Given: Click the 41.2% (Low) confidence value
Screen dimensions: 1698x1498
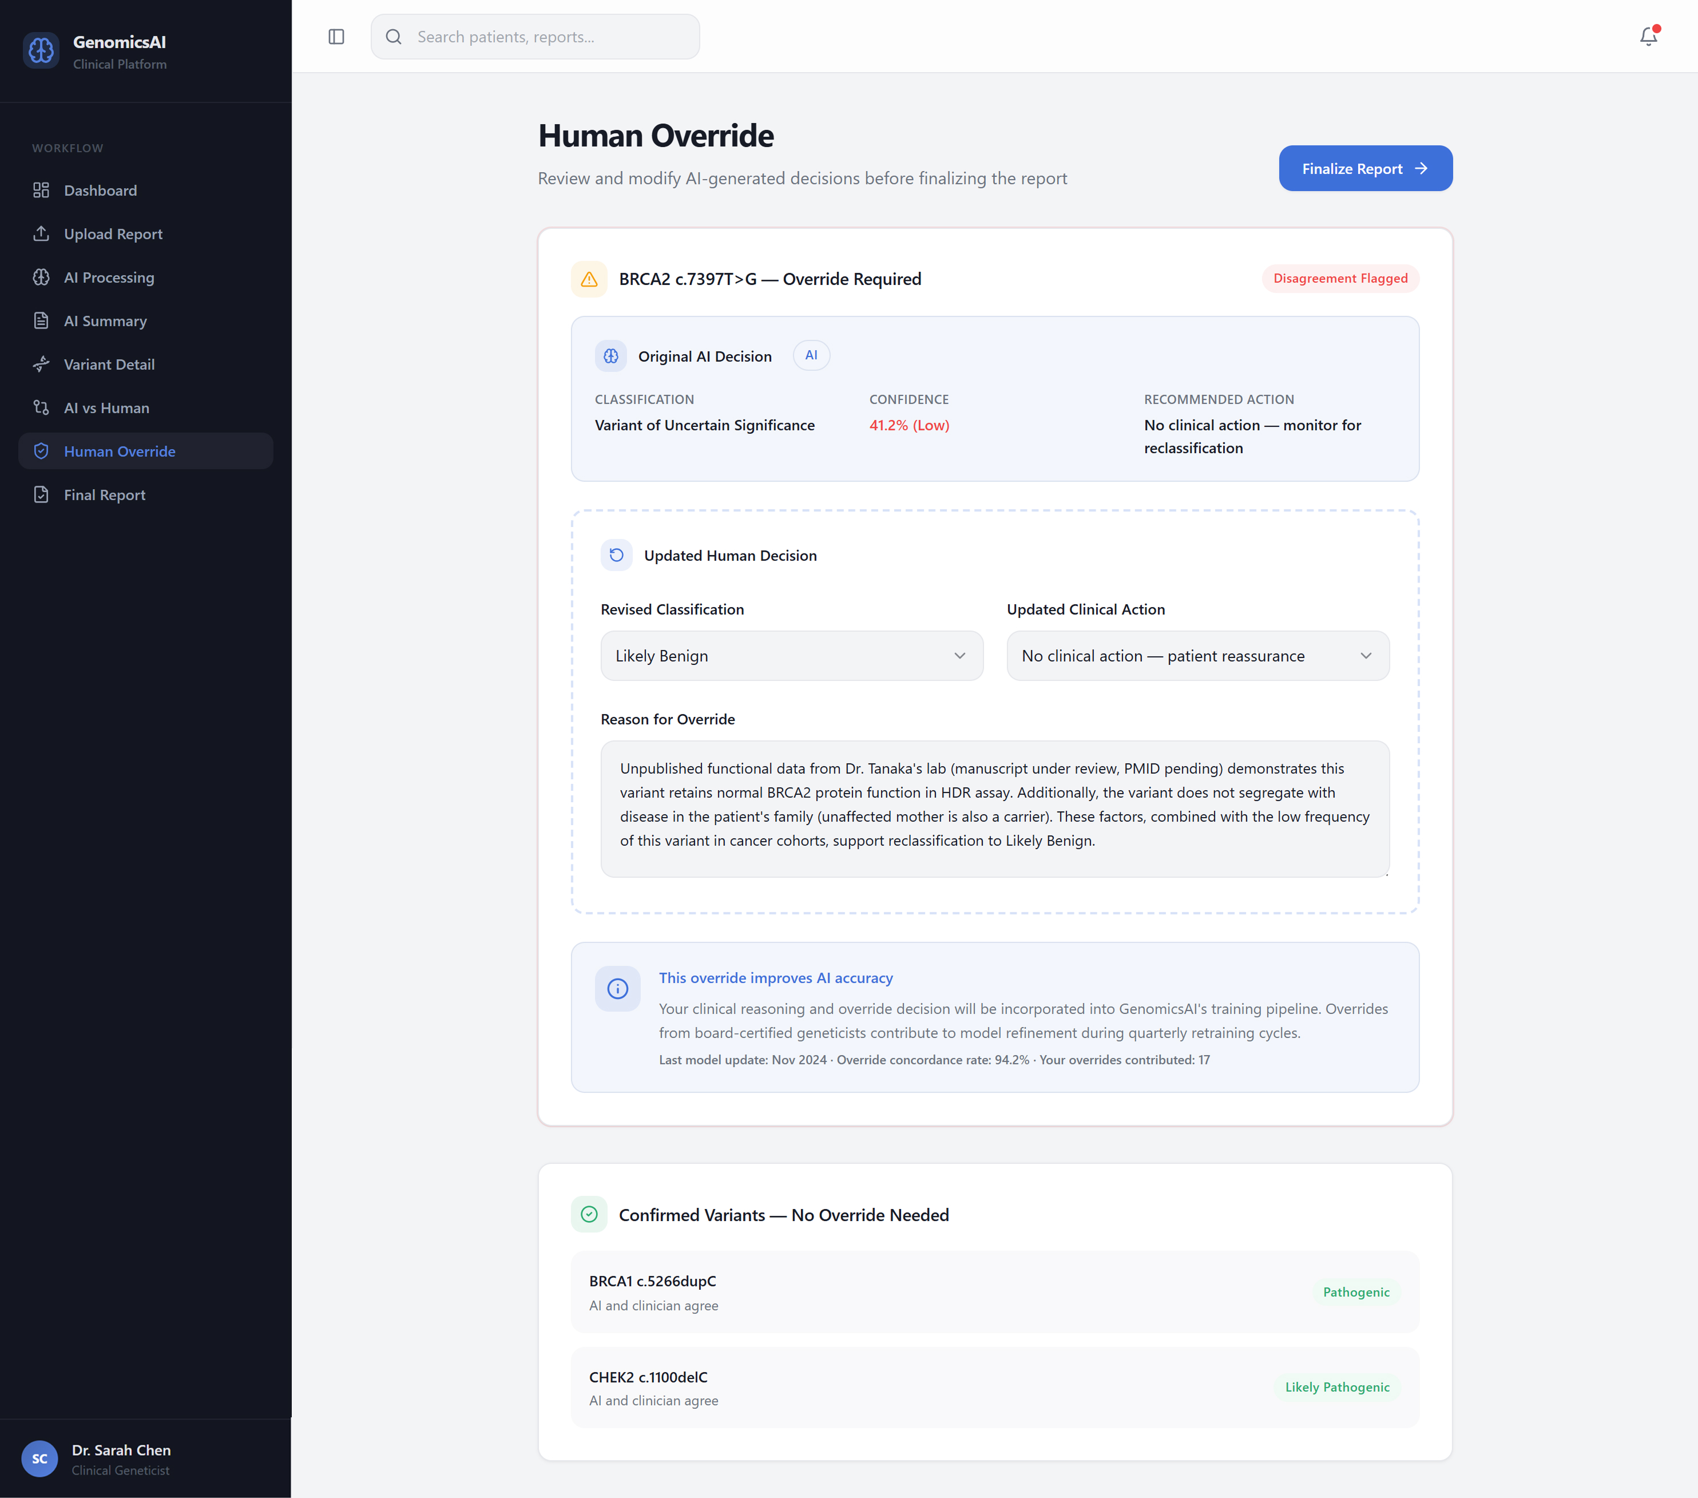Looking at the screenshot, I should click(x=909, y=425).
